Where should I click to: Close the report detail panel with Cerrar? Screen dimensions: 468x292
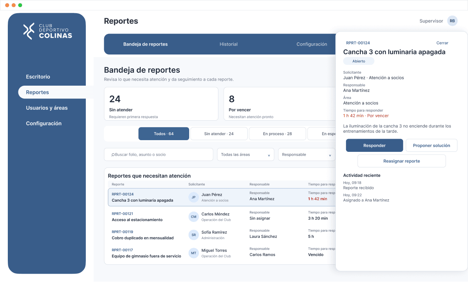[442, 43]
